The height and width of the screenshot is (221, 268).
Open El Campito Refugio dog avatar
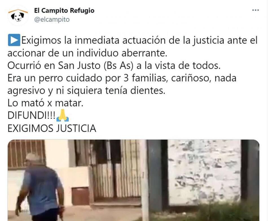coord(18,16)
